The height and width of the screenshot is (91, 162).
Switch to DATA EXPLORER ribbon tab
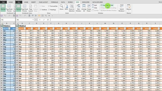97,2
